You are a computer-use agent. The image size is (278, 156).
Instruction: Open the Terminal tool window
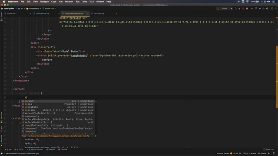click(x=63, y=149)
